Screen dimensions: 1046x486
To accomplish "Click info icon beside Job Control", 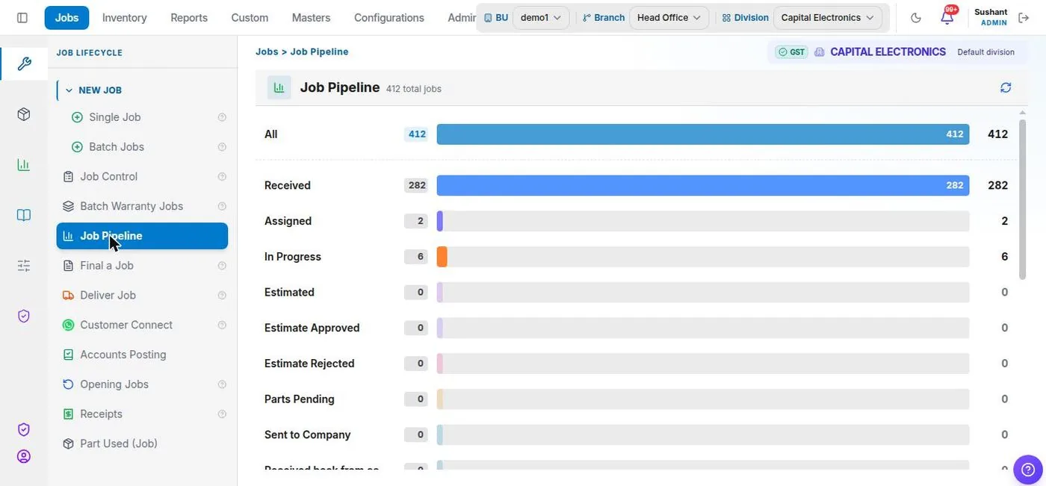I will [x=222, y=177].
